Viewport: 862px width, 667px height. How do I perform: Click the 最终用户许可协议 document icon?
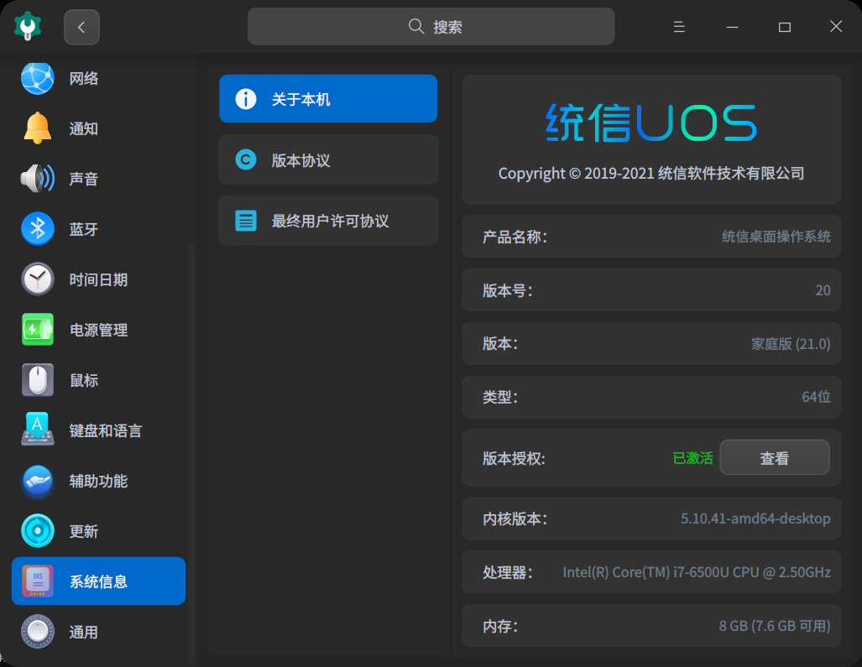pyautogui.click(x=246, y=221)
